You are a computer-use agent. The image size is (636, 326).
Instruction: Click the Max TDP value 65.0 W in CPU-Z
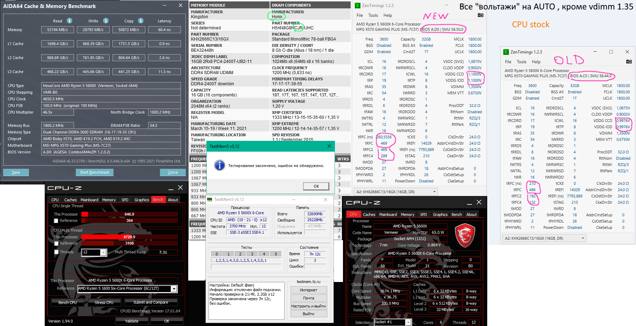438,232
